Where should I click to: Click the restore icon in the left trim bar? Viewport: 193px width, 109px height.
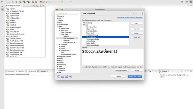coord(2,6)
